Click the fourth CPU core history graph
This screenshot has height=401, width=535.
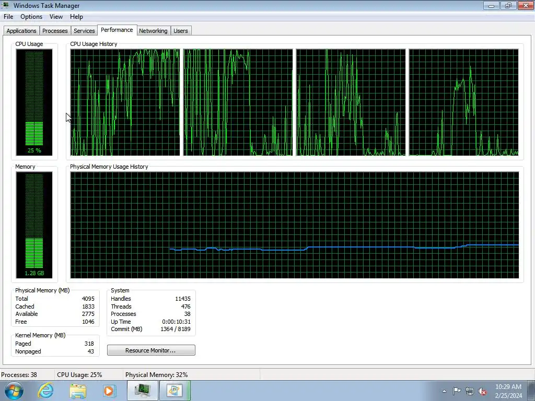coord(464,102)
